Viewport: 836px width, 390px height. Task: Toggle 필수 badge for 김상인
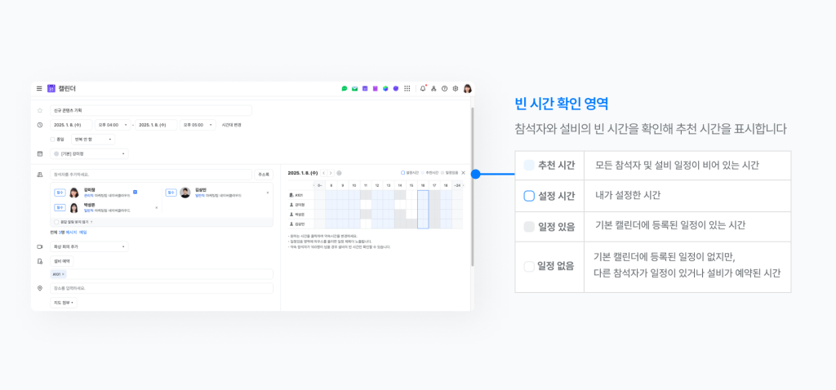click(x=171, y=193)
